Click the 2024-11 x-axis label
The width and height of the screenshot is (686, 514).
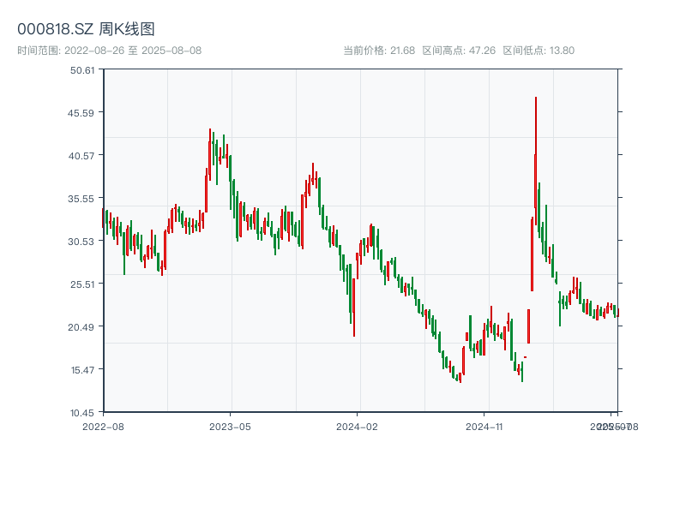(x=484, y=427)
